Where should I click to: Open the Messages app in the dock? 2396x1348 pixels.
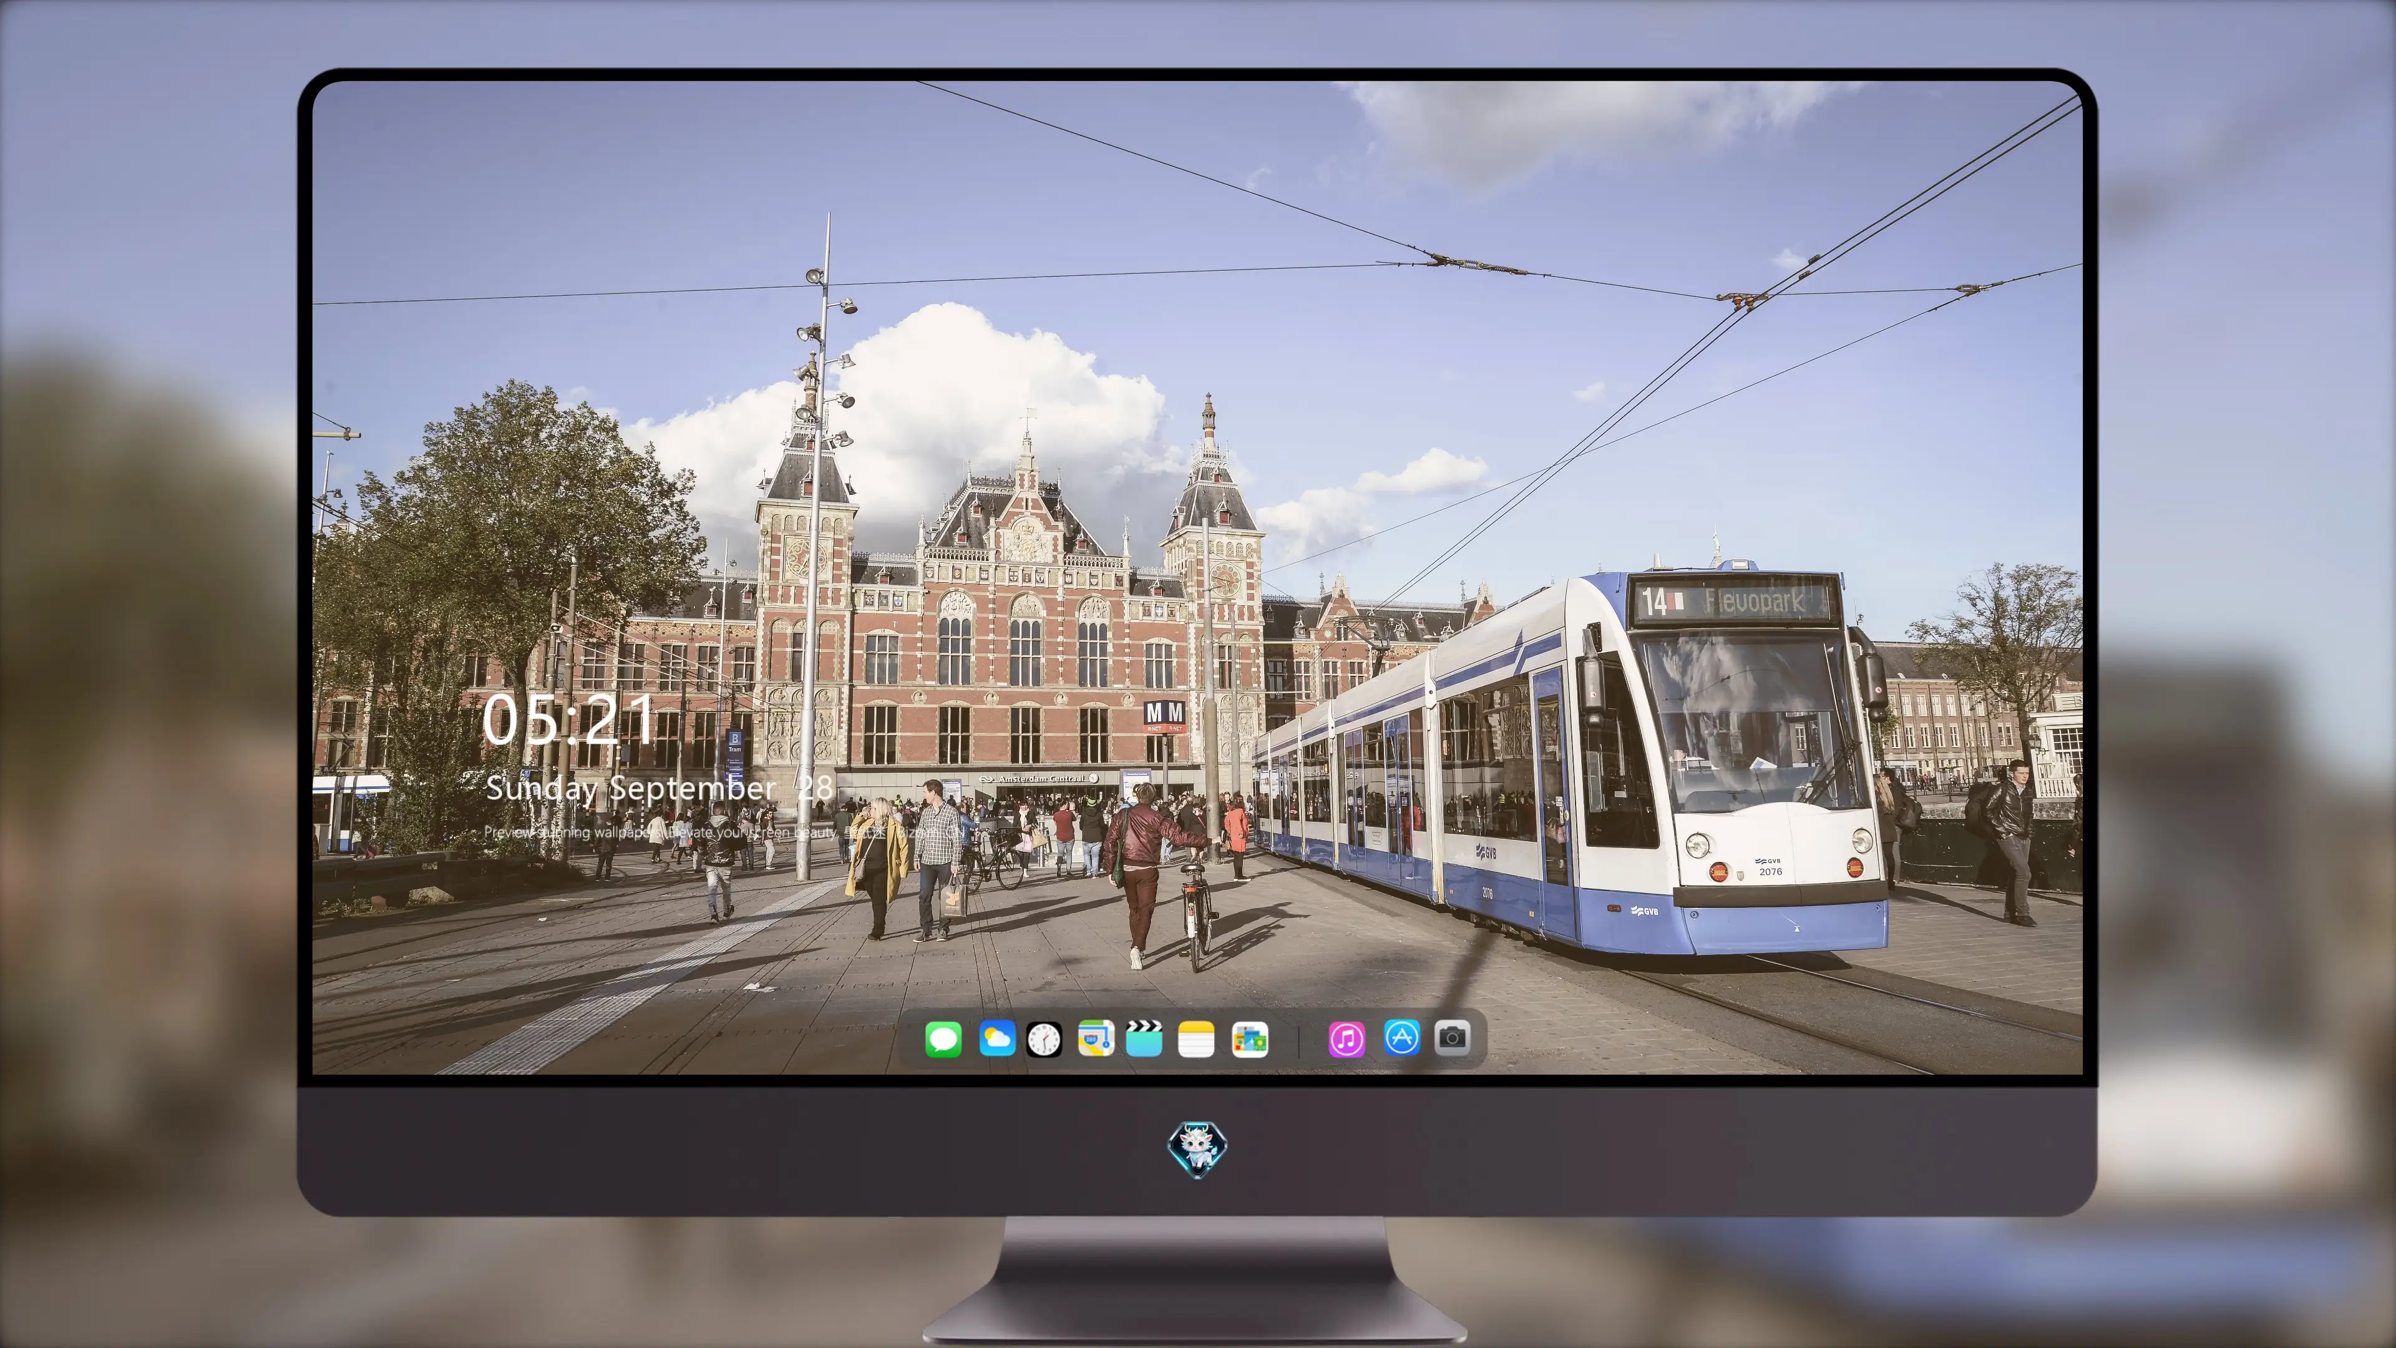pos(943,1038)
